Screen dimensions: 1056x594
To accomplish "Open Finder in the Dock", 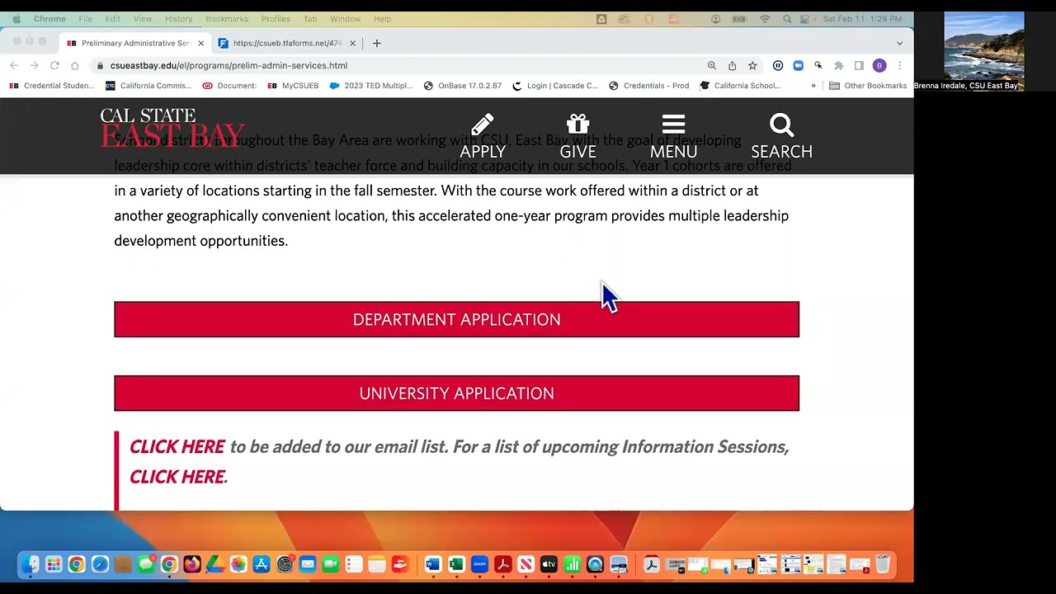I will (31, 564).
